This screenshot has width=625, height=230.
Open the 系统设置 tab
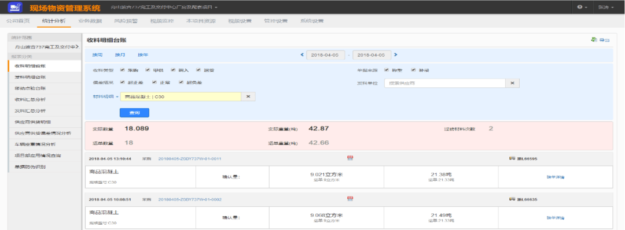point(312,21)
